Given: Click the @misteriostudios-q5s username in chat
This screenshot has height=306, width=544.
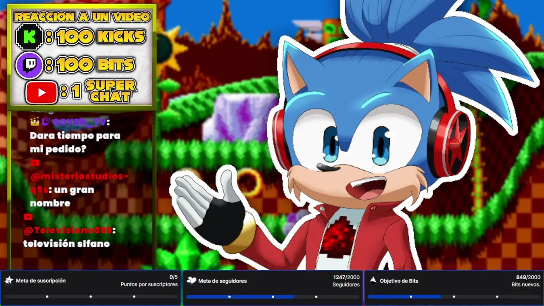Looking at the screenshot, I should (x=79, y=183).
